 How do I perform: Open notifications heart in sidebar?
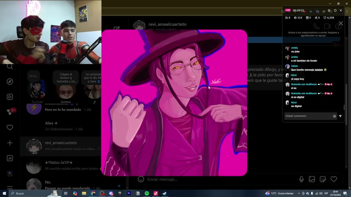click(x=10, y=128)
